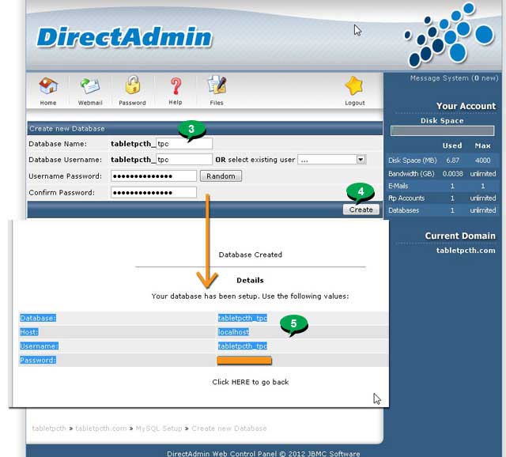
Task: Click the 6.87 disk space used value
Action: 452,161
